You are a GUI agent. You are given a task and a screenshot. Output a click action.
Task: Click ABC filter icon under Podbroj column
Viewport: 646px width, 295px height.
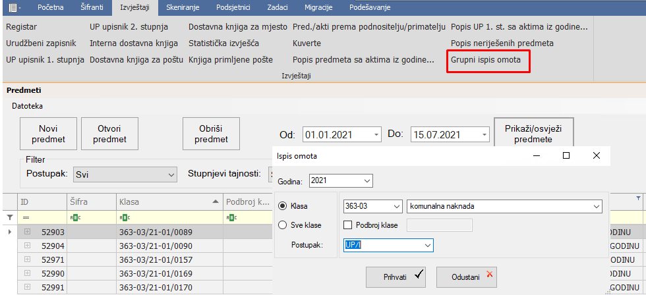(231, 217)
